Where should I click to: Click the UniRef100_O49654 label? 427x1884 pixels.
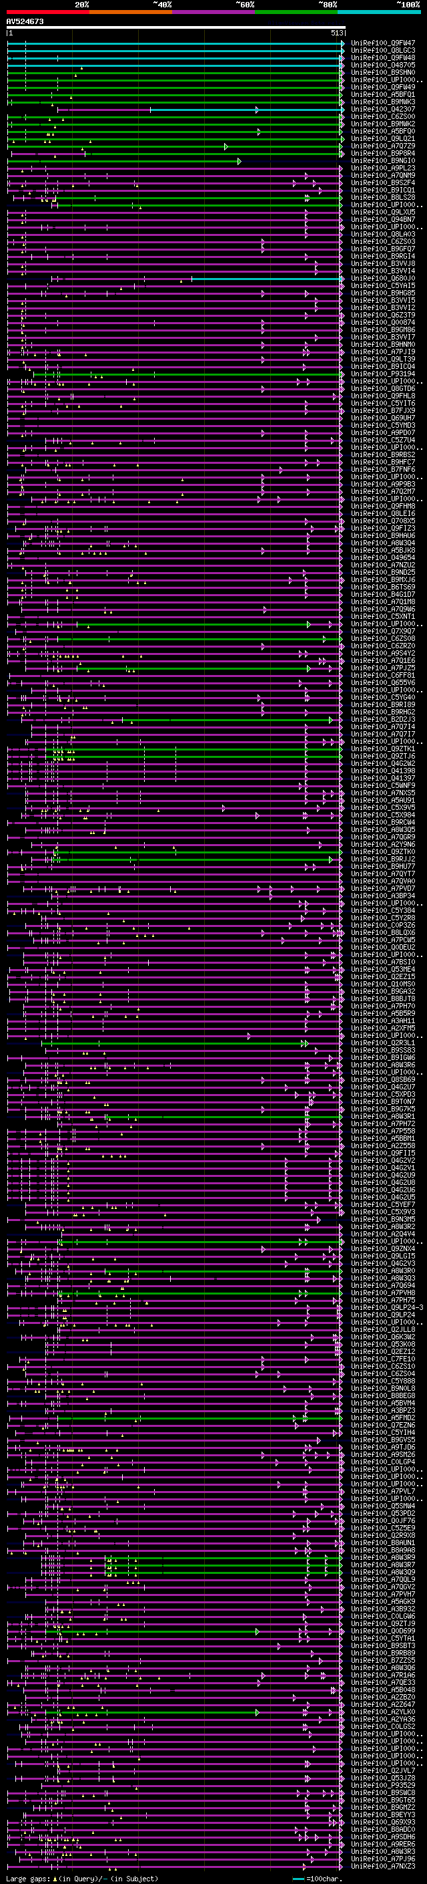383,557
